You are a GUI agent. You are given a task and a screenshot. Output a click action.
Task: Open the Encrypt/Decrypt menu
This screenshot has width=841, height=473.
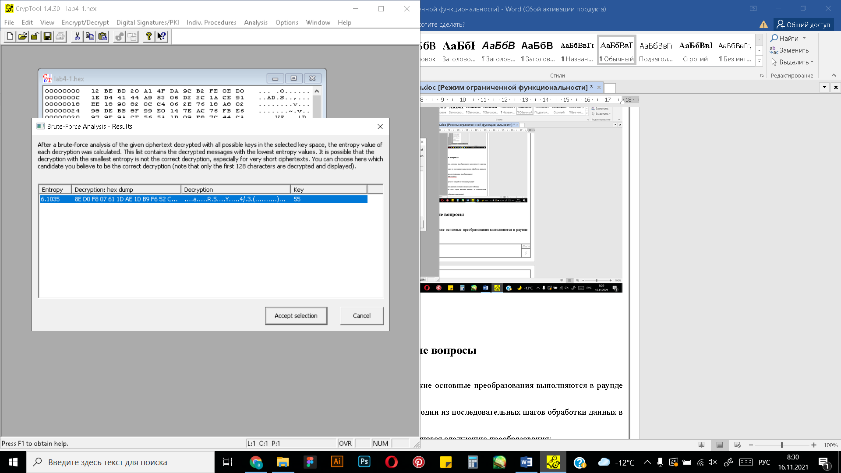[x=85, y=22]
